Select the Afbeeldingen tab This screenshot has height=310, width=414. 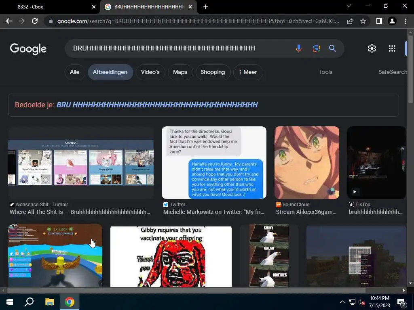coord(110,72)
